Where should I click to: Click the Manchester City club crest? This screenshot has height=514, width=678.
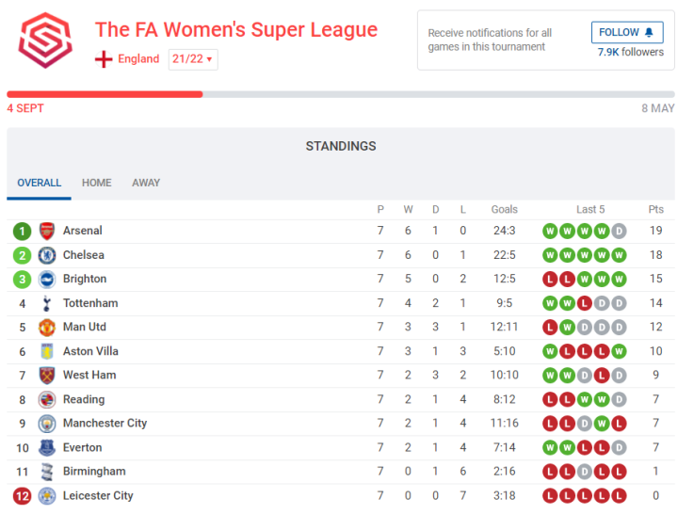tap(47, 424)
